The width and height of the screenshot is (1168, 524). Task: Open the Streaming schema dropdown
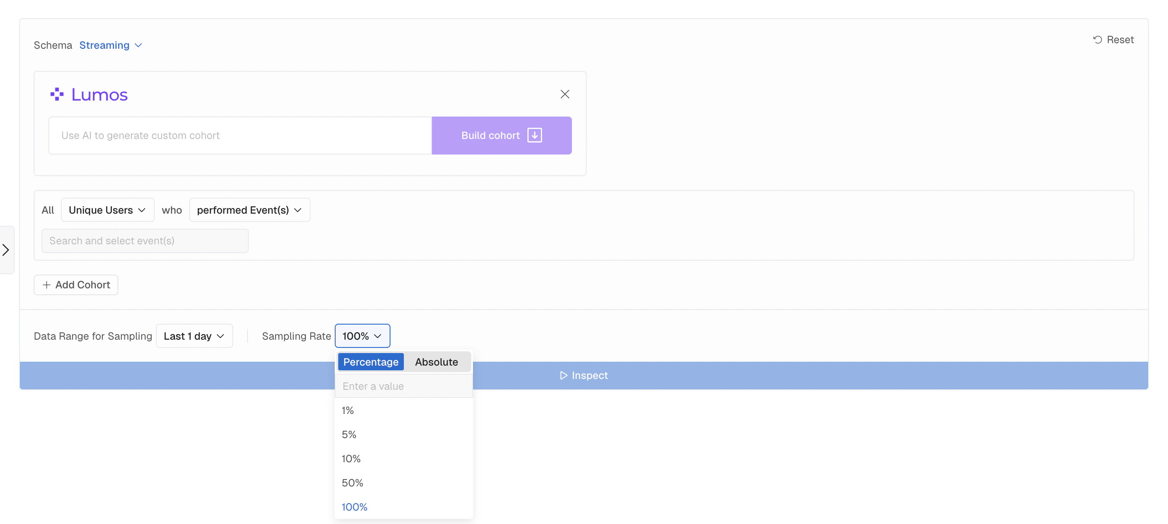pyautogui.click(x=111, y=45)
